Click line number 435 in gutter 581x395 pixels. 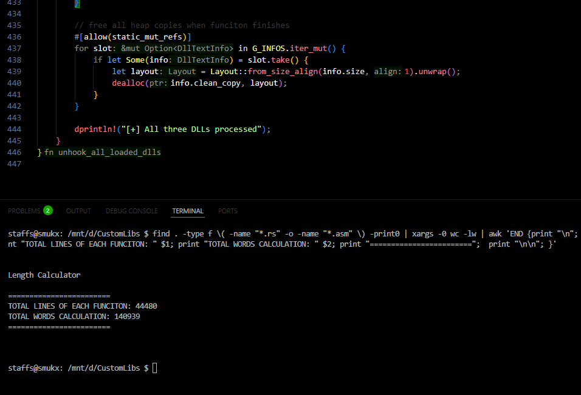click(15, 26)
